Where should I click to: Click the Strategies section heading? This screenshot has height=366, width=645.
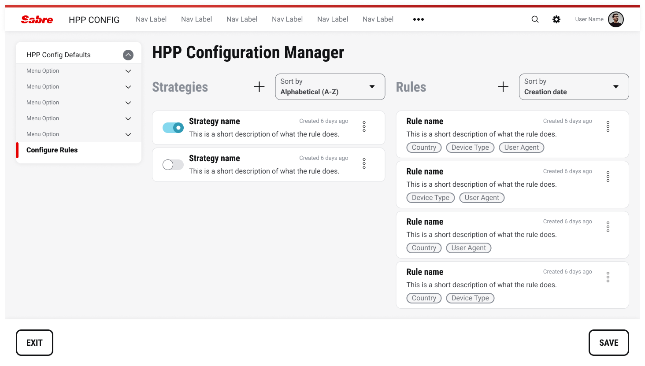pyautogui.click(x=180, y=87)
